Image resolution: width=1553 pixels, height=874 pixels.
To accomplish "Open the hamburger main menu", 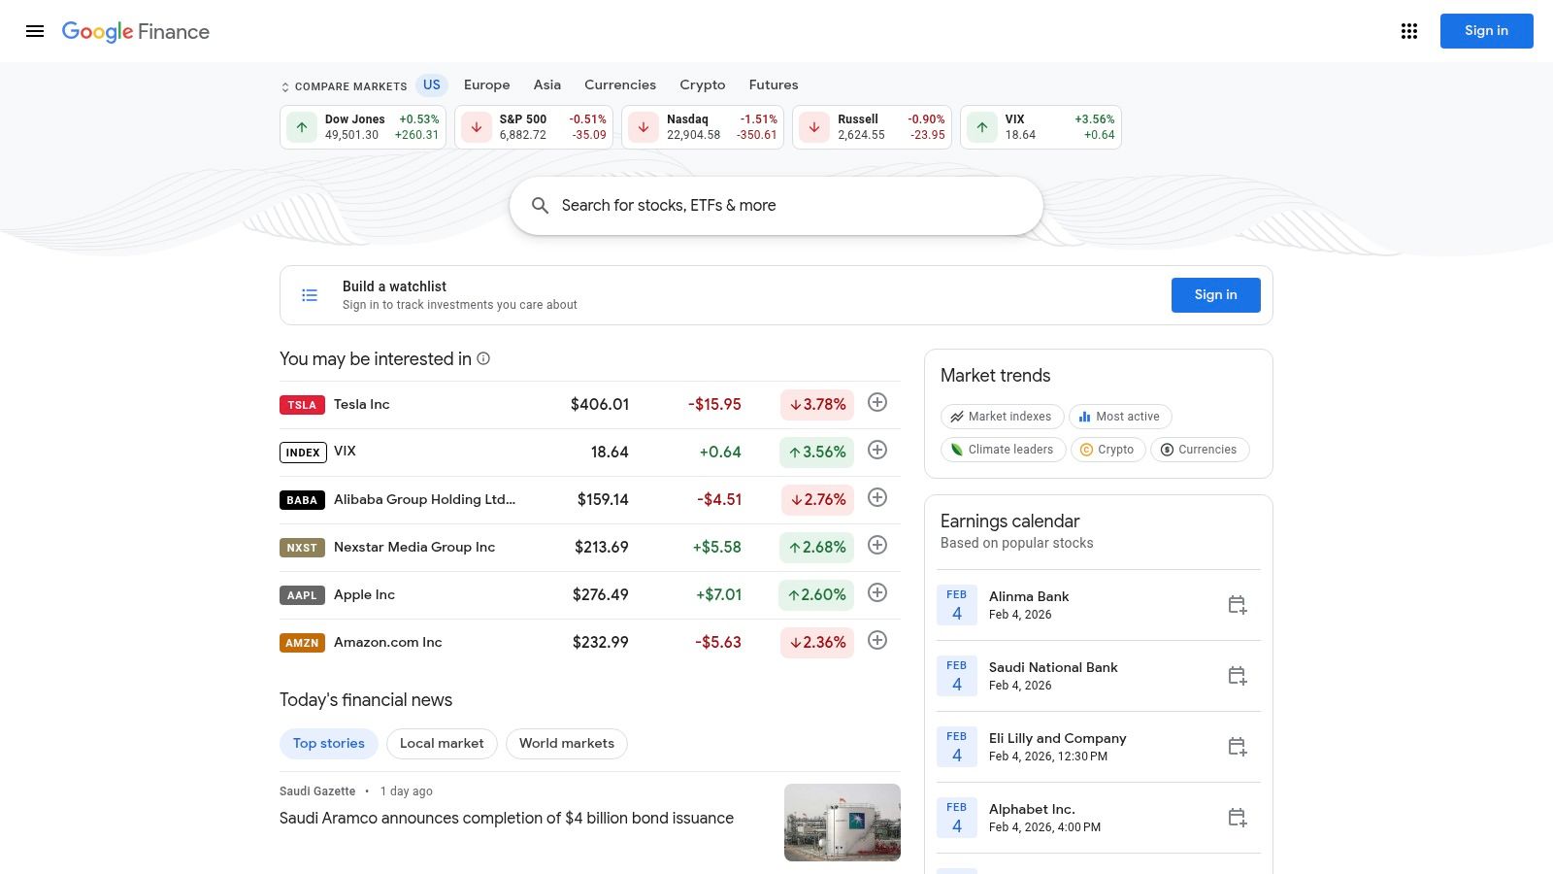I will click(x=35, y=31).
